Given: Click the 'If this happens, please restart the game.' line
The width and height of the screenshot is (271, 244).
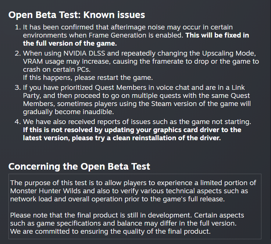Looking at the screenshot, I should click(x=88, y=78).
